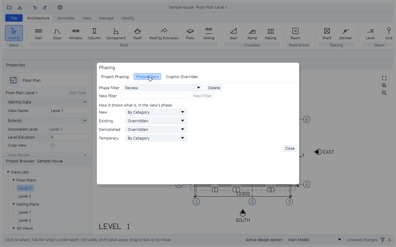Switch to the Modify ribbon tab

pos(128,18)
